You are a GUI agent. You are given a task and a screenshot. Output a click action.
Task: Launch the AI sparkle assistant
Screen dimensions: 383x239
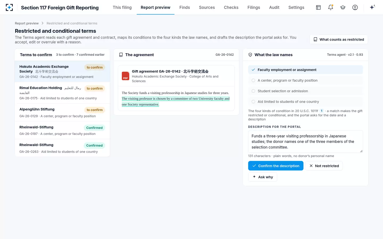pos(372,7)
